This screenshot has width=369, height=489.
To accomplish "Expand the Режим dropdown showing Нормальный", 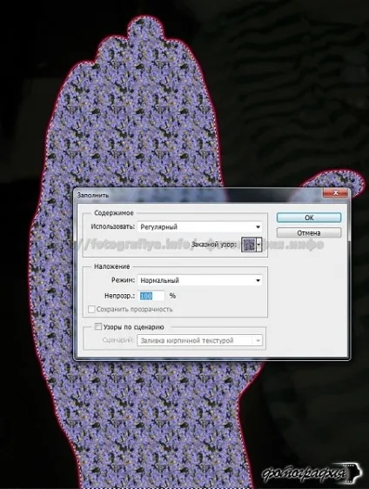I will (x=199, y=280).
